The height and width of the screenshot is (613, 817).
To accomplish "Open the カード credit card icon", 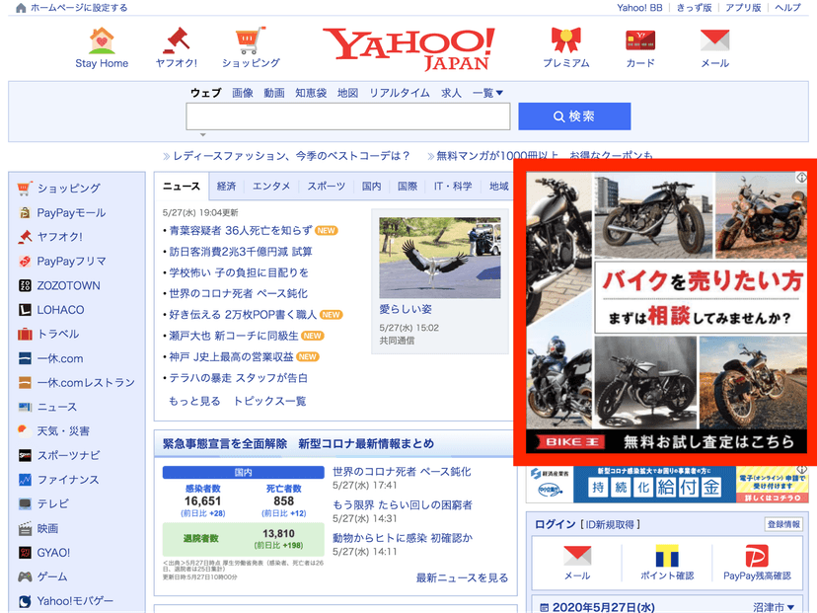I will click(640, 40).
